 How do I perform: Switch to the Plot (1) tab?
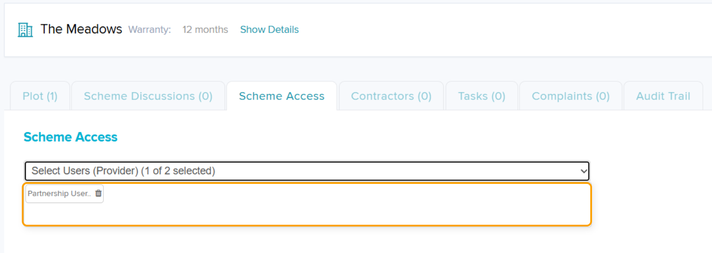coord(40,96)
